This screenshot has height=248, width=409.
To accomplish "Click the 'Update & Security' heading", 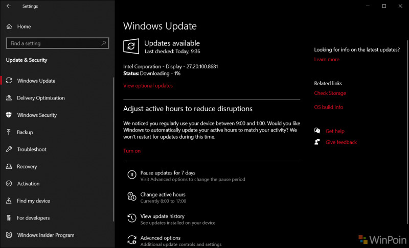I will (x=27, y=60).
